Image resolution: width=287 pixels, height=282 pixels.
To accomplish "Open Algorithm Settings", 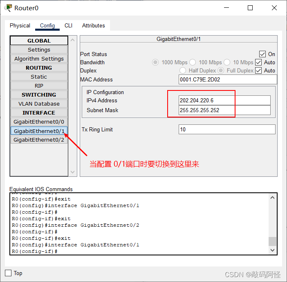I will click(x=39, y=59).
